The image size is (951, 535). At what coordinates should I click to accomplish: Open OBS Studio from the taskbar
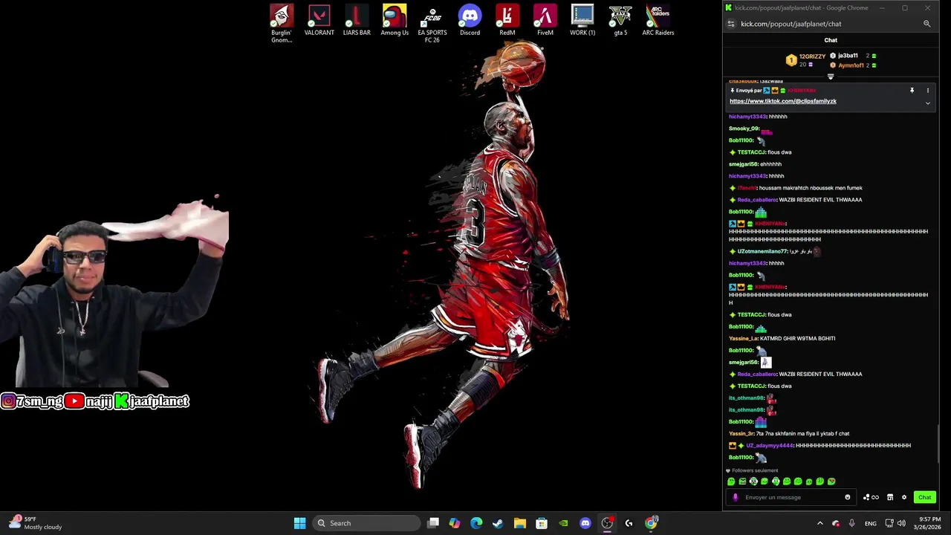(x=607, y=523)
